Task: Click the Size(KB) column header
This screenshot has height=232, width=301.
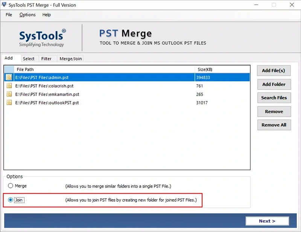Action: point(222,69)
